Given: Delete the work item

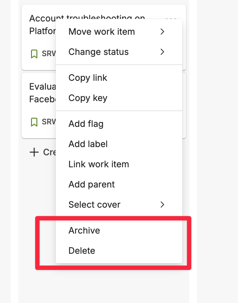Looking at the screenshot, I should coord(119,251).
